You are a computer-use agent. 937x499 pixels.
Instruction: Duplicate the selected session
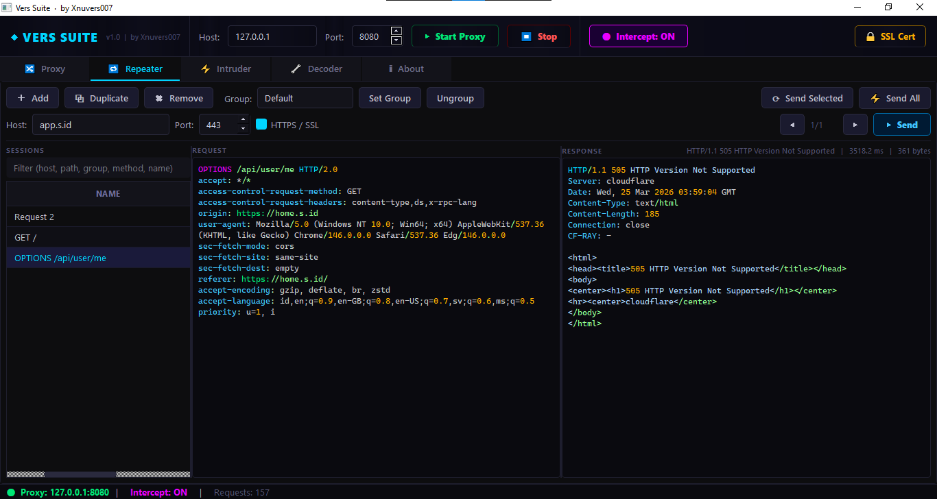(102, 98)
